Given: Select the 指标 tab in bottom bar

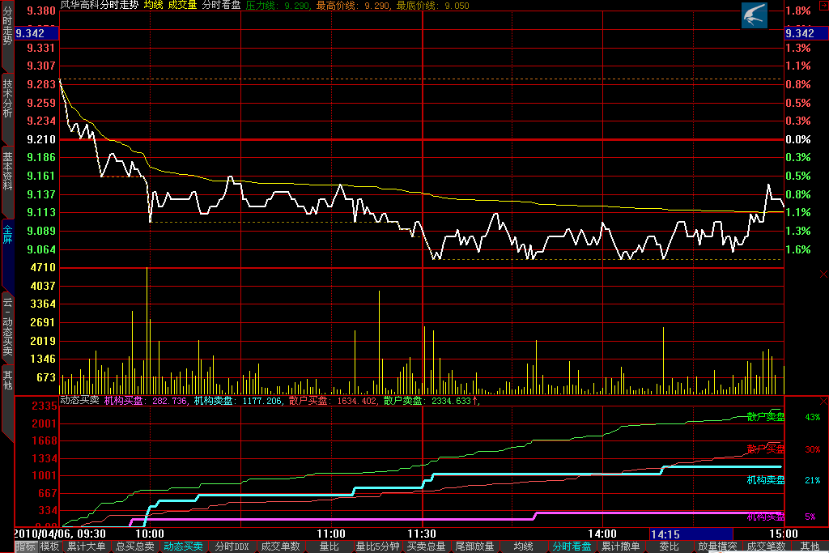Looking at the screenshot, I should [25, 547].
